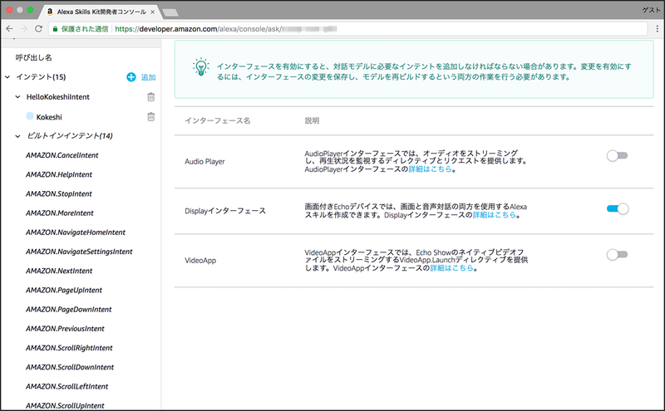Viewport: 665px width, 411px height.
Task: Close the Alexa Skills Kit browser tab
Action: pyautogui.click(x=153, y=12)
